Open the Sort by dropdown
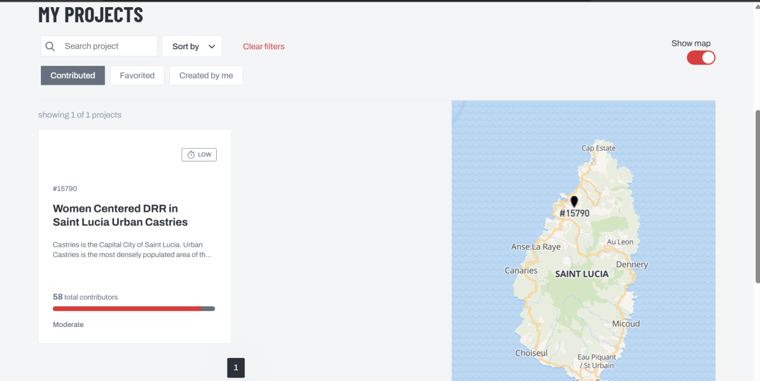 pos(192,46)
